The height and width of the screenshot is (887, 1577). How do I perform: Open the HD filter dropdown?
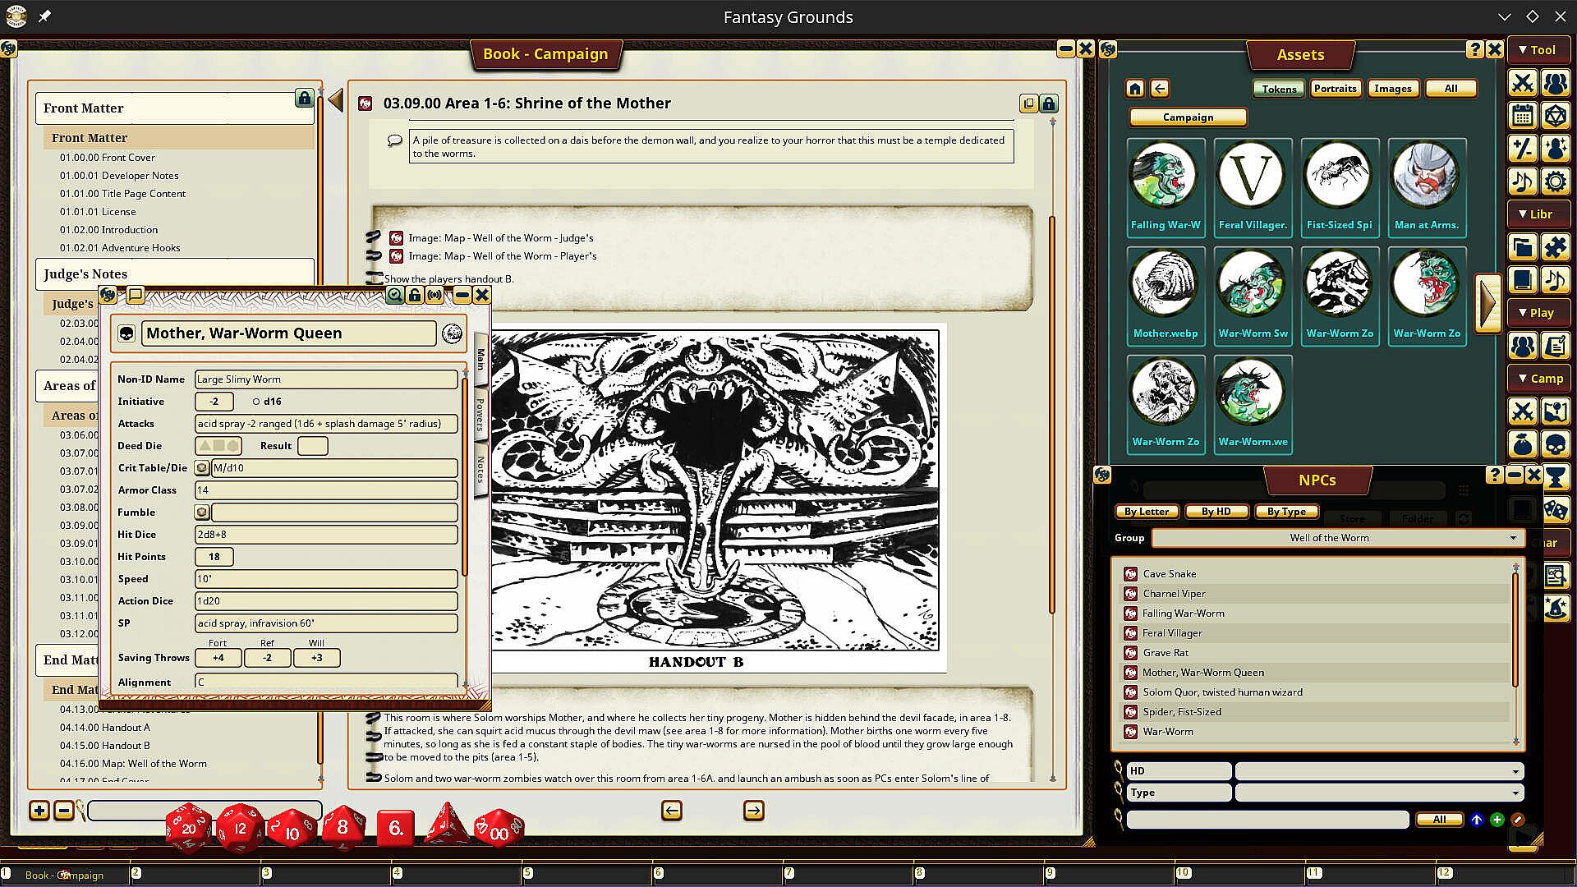click(1515, 771)
